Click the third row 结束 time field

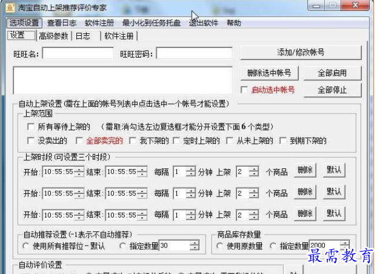tap(121, 215)
